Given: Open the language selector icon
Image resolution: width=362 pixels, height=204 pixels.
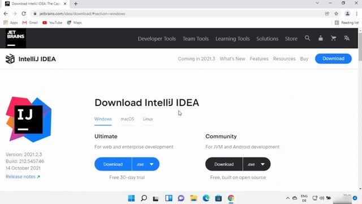Looking at the screenshot, I should [x=347, y=38].
